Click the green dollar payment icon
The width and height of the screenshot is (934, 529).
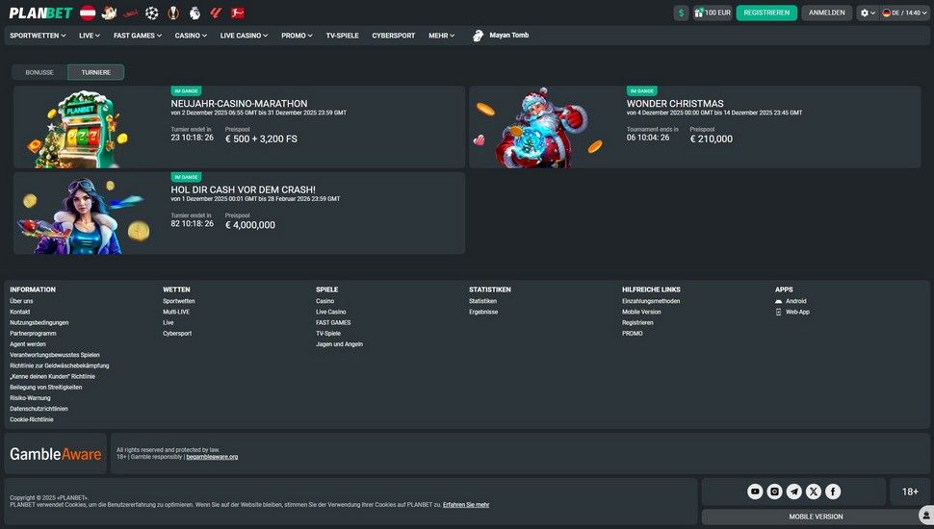681,13
